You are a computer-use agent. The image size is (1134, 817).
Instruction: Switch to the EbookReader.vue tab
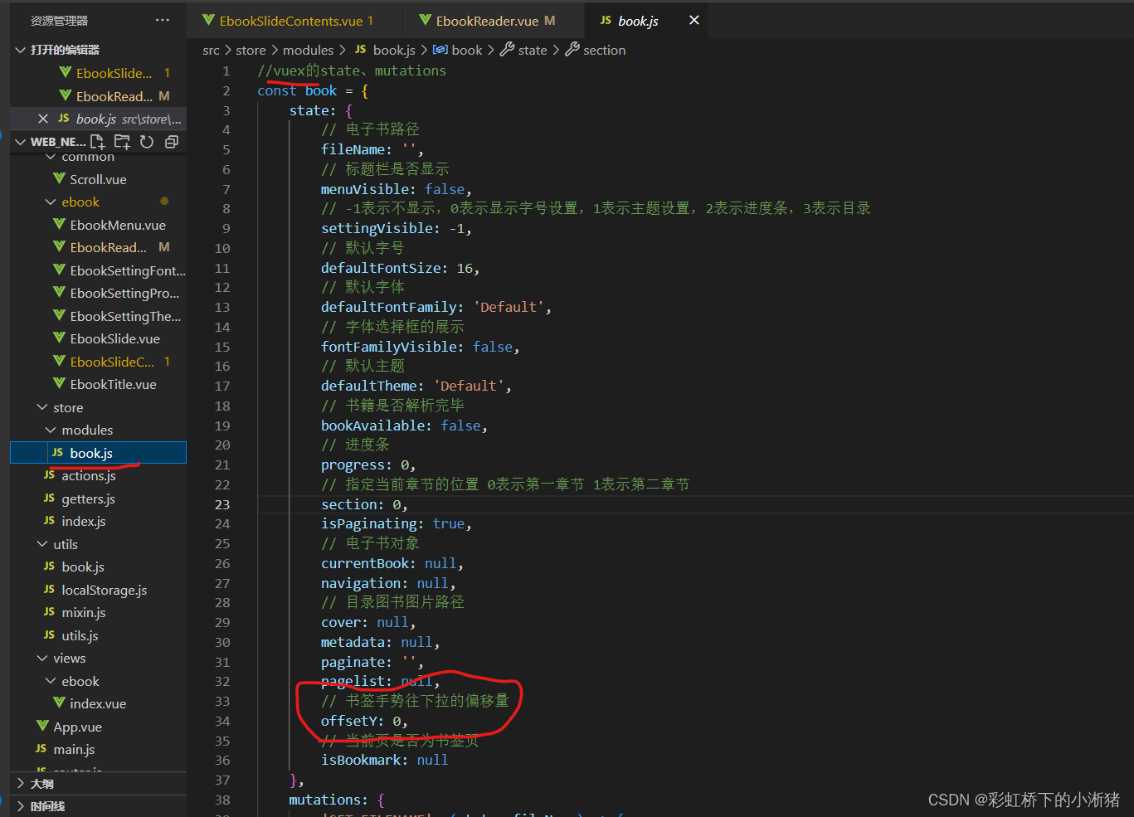tap(495, 20)
